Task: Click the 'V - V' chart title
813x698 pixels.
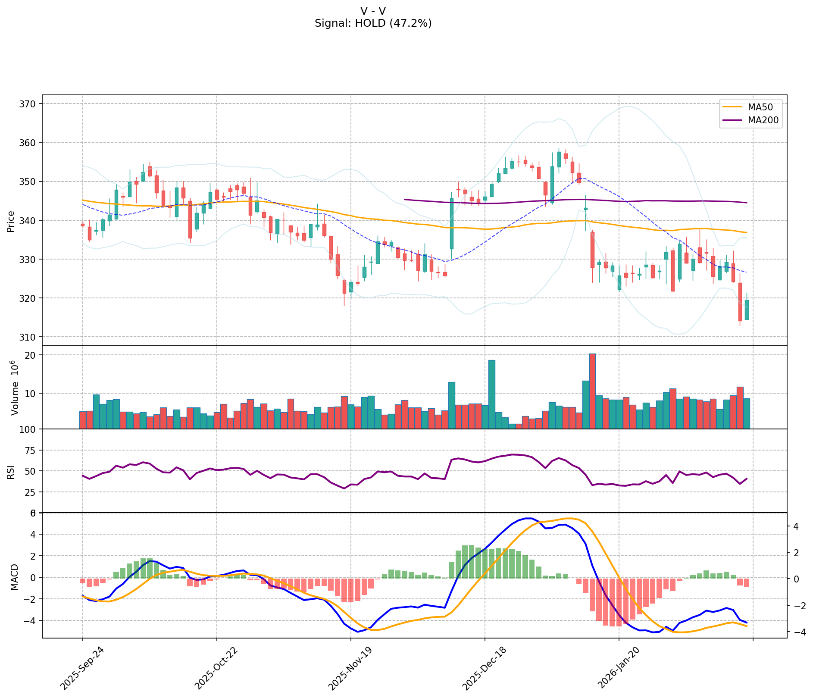Action: [373, 11]
